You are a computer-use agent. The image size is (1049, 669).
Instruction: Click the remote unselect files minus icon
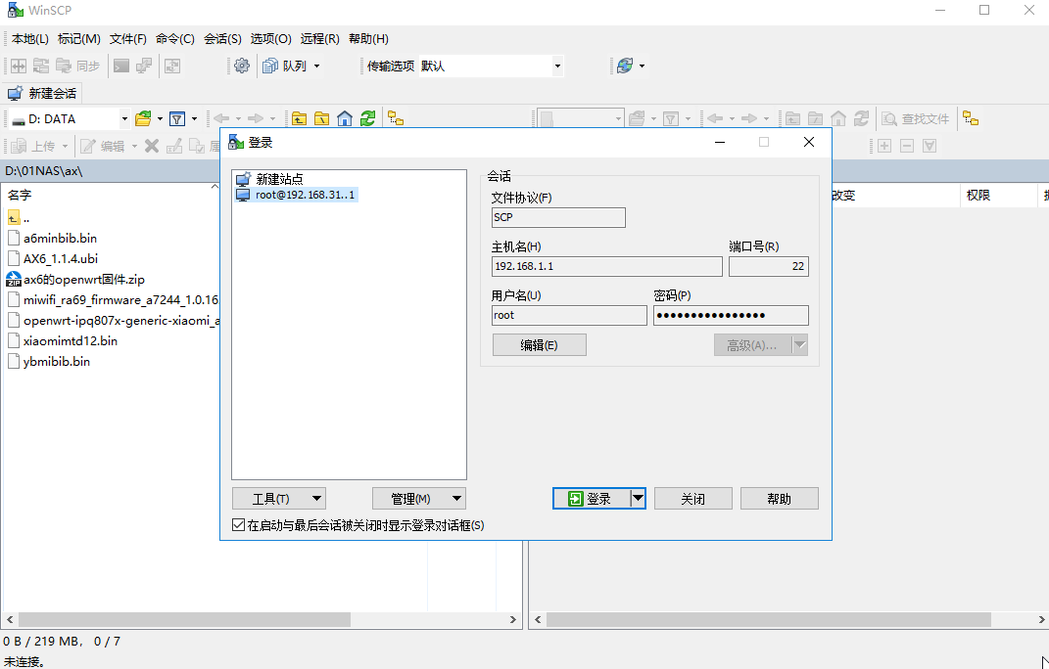tap(907, 146)
